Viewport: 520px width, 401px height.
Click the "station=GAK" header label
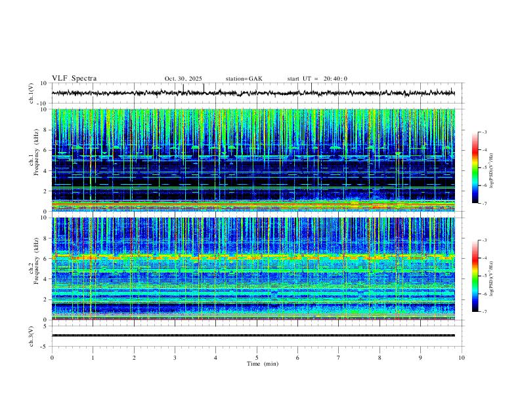[x=244, y=79]
